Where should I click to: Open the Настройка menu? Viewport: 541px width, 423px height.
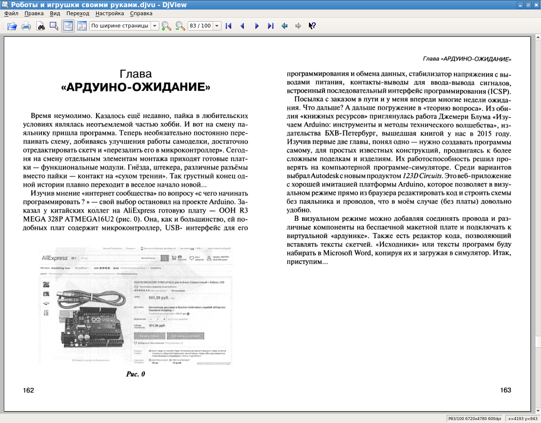(x=109, y=14)
